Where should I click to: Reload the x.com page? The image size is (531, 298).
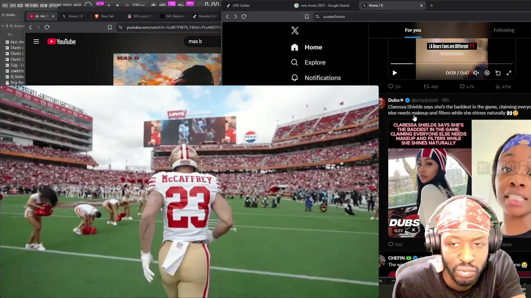click(244, 17)
